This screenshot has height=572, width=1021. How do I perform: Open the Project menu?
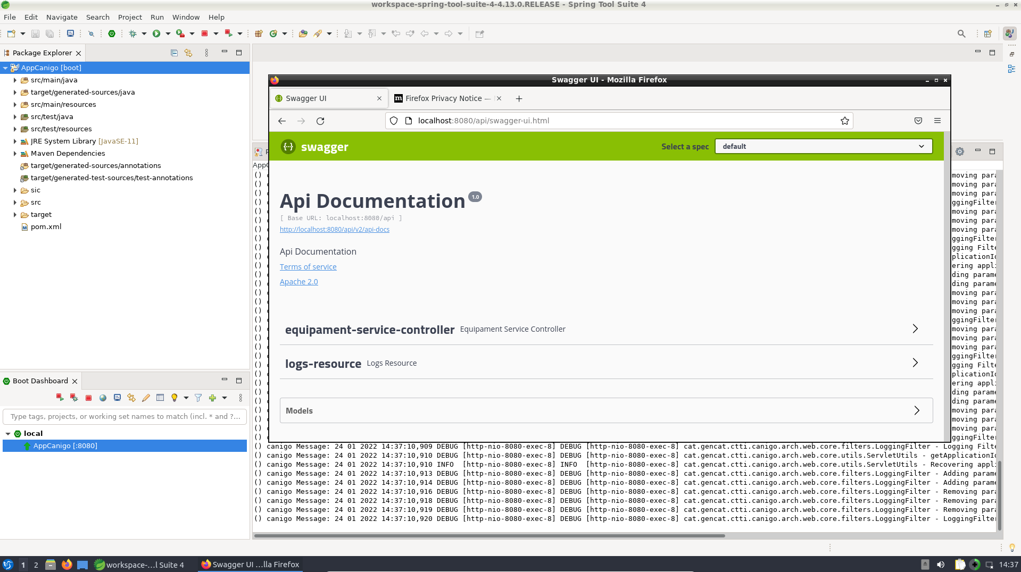click(x=130, y=17)
